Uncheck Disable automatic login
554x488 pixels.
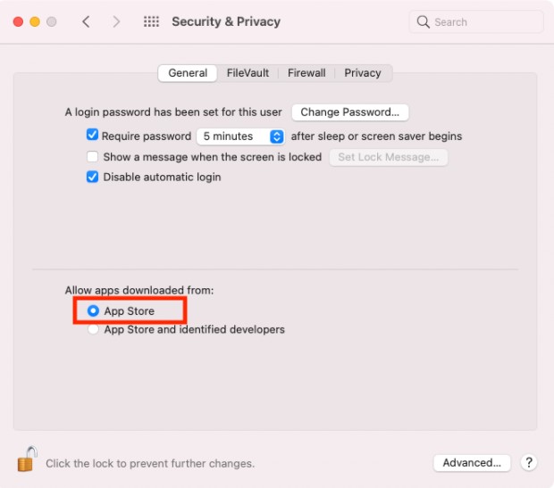[x=93, y=177]
